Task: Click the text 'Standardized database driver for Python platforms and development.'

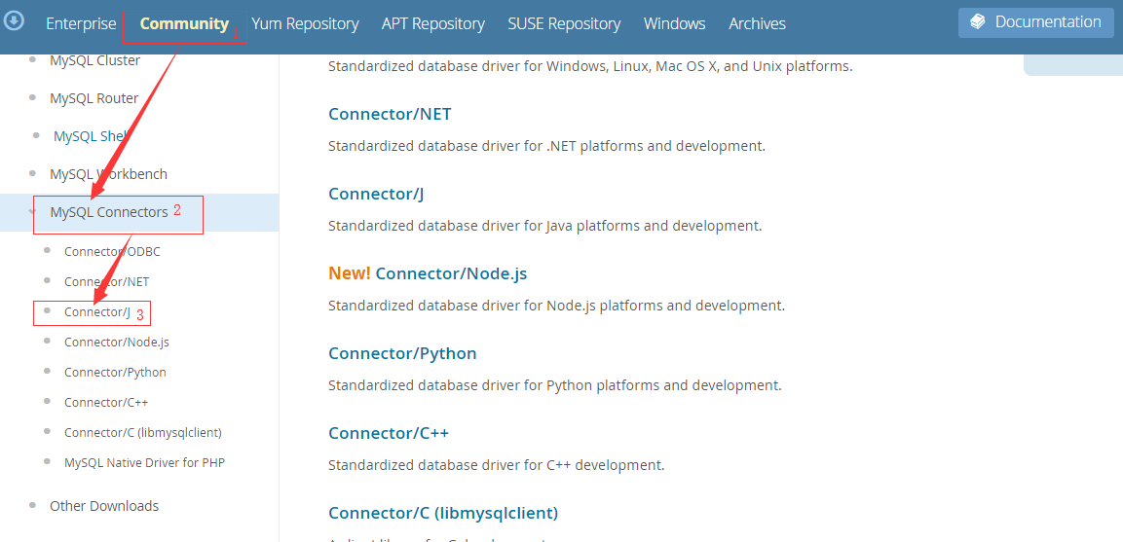Action: tap(554, 385)
